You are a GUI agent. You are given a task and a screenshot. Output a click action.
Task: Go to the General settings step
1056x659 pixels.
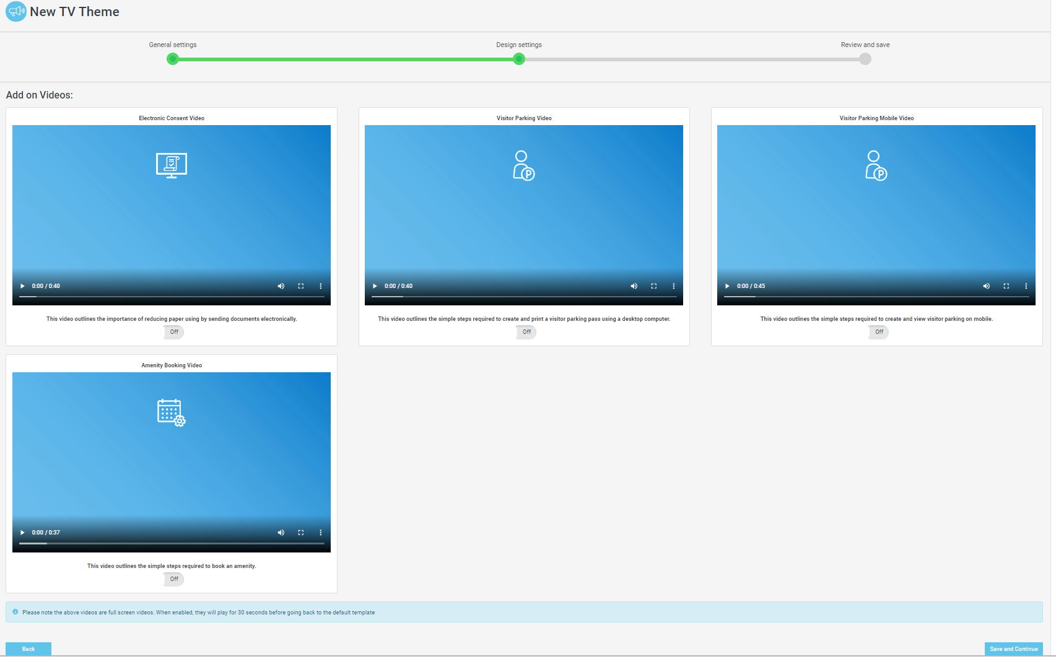click(x=173, y=59)
